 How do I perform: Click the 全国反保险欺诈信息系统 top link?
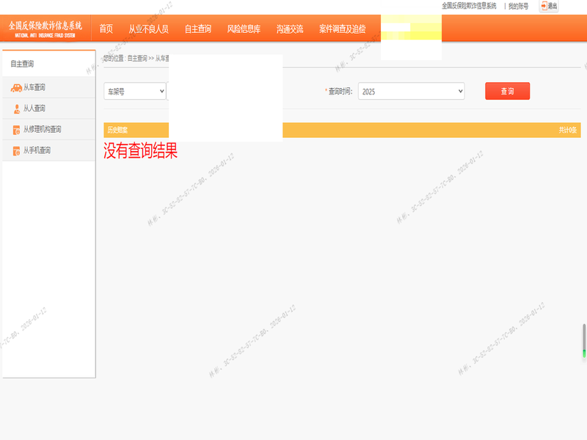click(x=469, y=6)
